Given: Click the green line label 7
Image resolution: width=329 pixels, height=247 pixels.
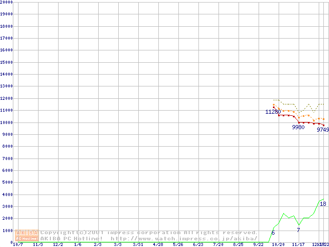Looking at the screenshot, I should pyautogui.click(x=298, y=230).
